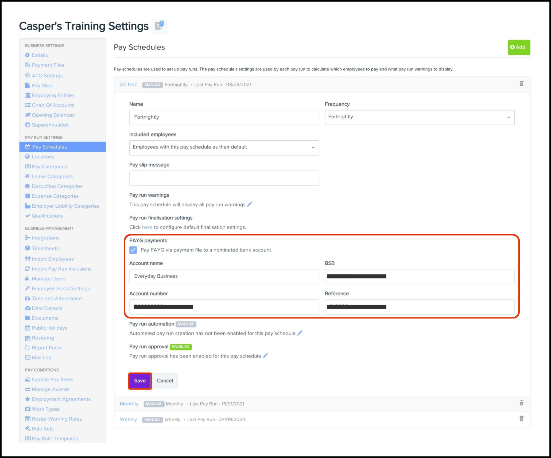
Task: Click trash icon on Monthly schedule row
Action: [521, 403]
